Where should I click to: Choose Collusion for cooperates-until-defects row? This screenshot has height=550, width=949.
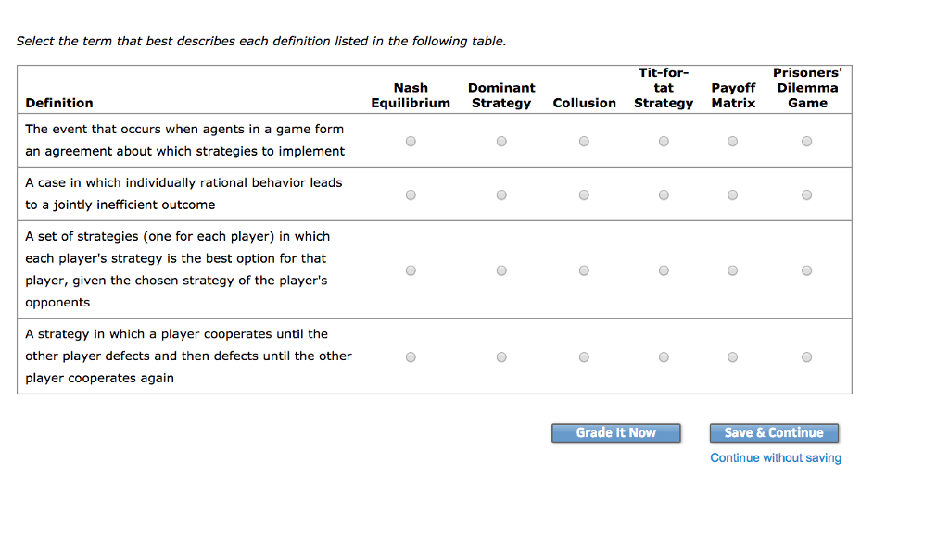pyautogui.click(x=584, y=357)
